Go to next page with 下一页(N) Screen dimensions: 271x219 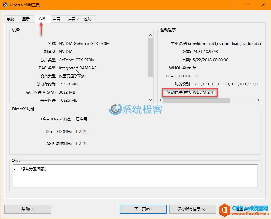coord(143,209)
